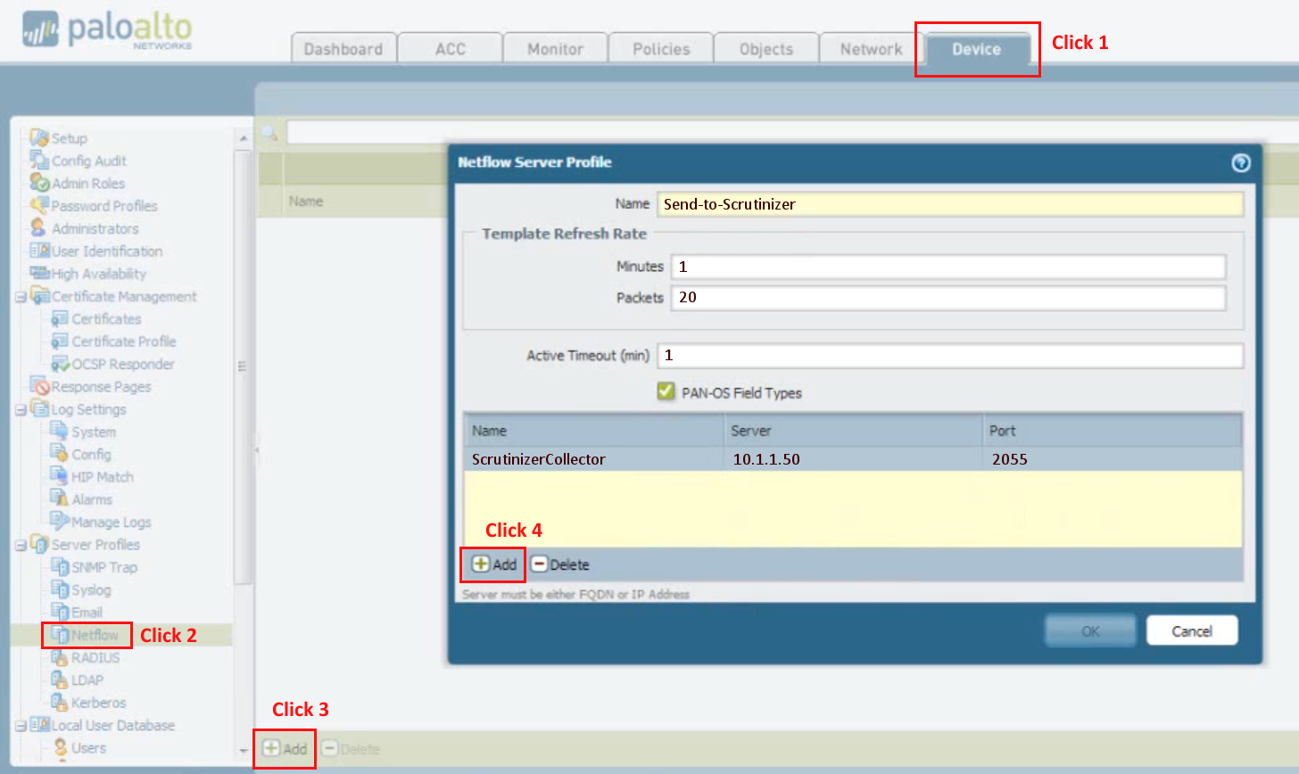Collapse the Server Profiles tree node
The height and width of the screenshot is (774, 1299).
pos(21,545)
